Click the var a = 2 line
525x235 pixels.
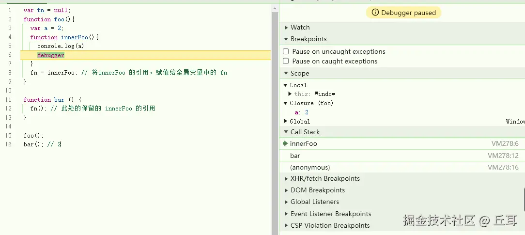pos(47,28)
